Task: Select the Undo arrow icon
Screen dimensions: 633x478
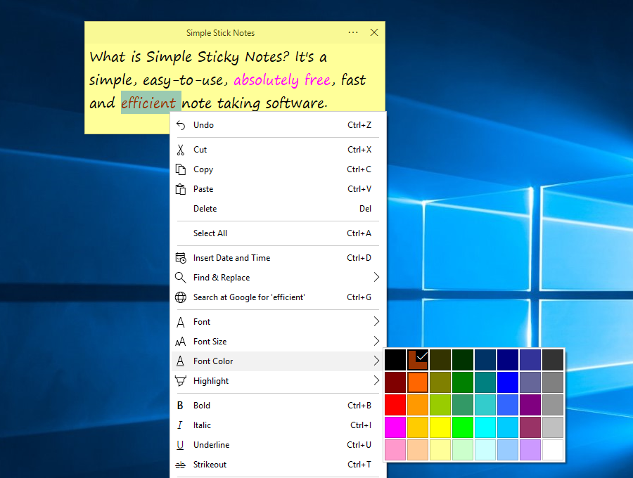Action: [181, 124]
